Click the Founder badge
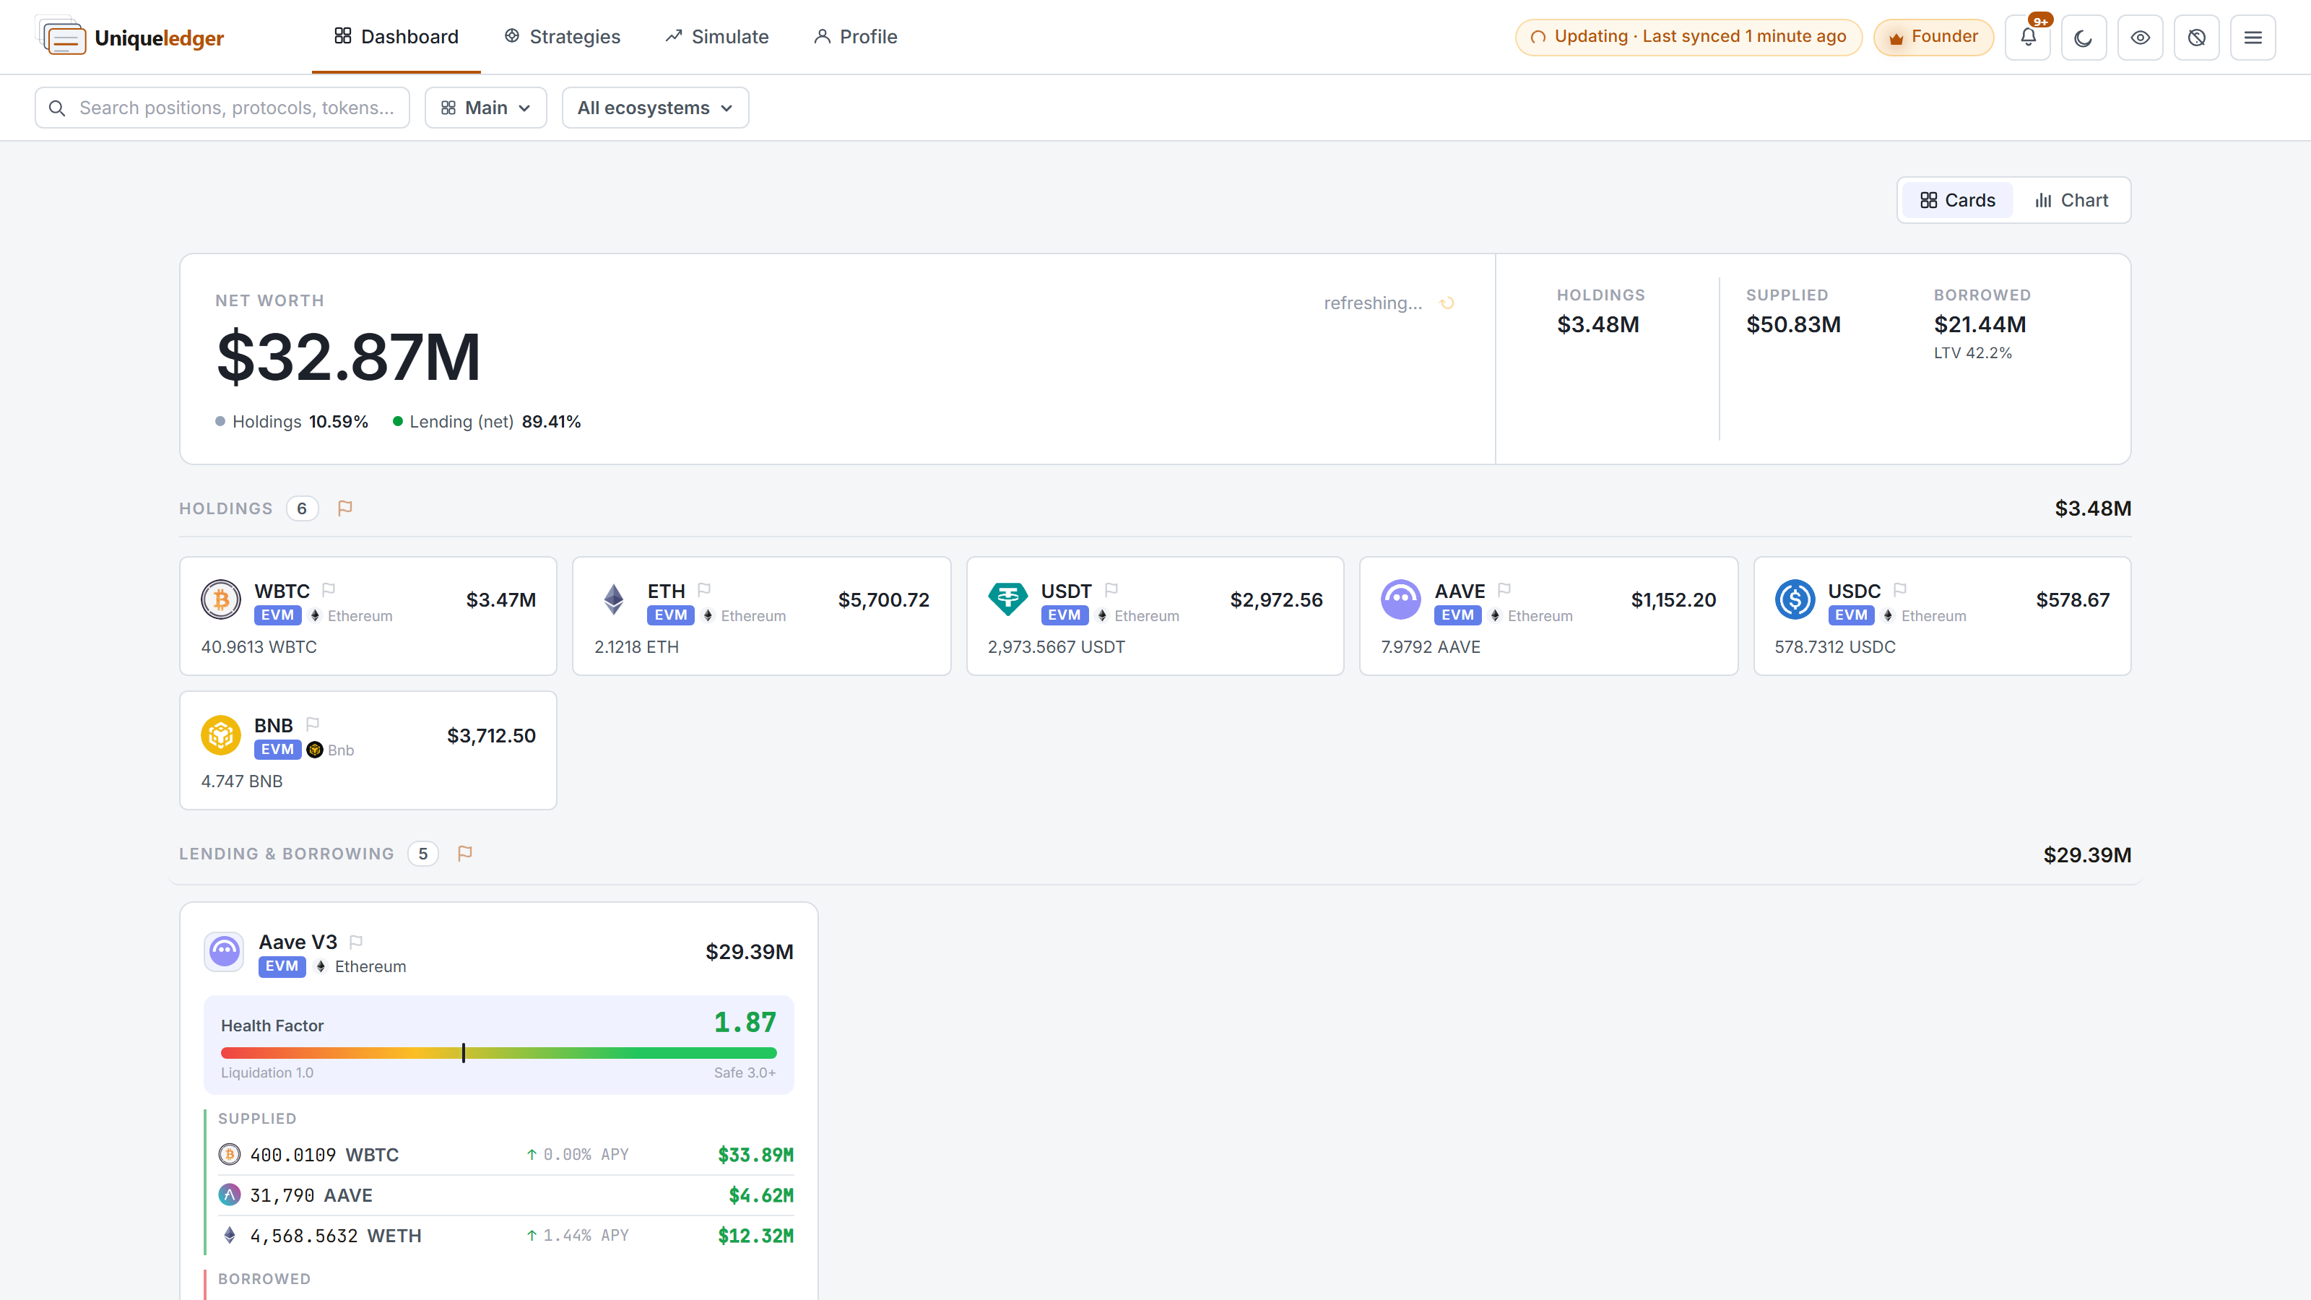The image size is (2311, 1300). (1933, 37)
